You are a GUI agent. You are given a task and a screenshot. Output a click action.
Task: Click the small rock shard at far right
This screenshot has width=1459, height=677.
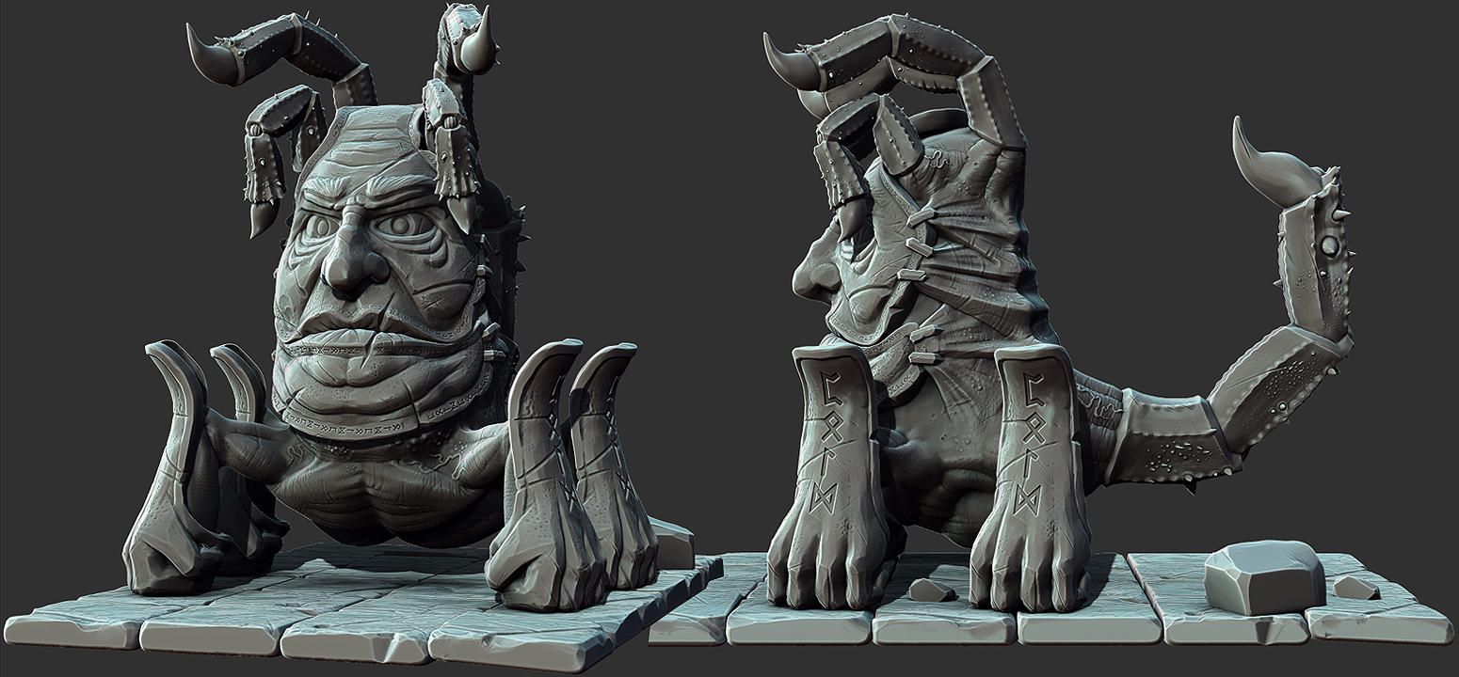[x=1355, y=588]
